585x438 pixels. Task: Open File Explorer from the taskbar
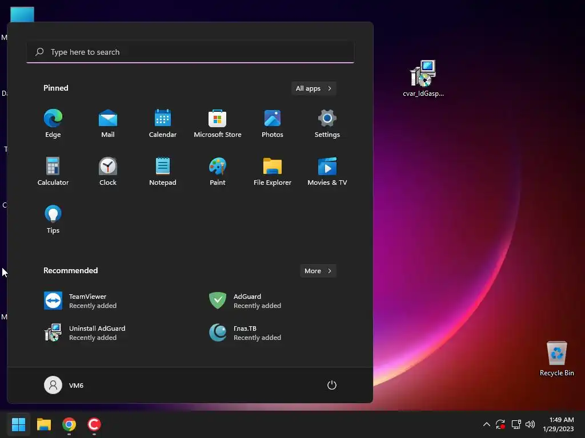(43, 424)
